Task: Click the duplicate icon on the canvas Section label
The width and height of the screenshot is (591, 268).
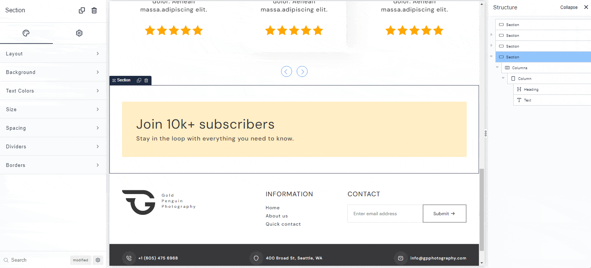Action: (139, 80)
